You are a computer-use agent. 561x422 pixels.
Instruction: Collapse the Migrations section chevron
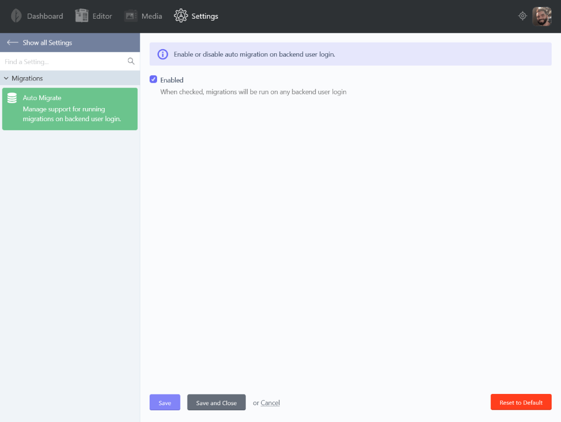pos(6,78)
